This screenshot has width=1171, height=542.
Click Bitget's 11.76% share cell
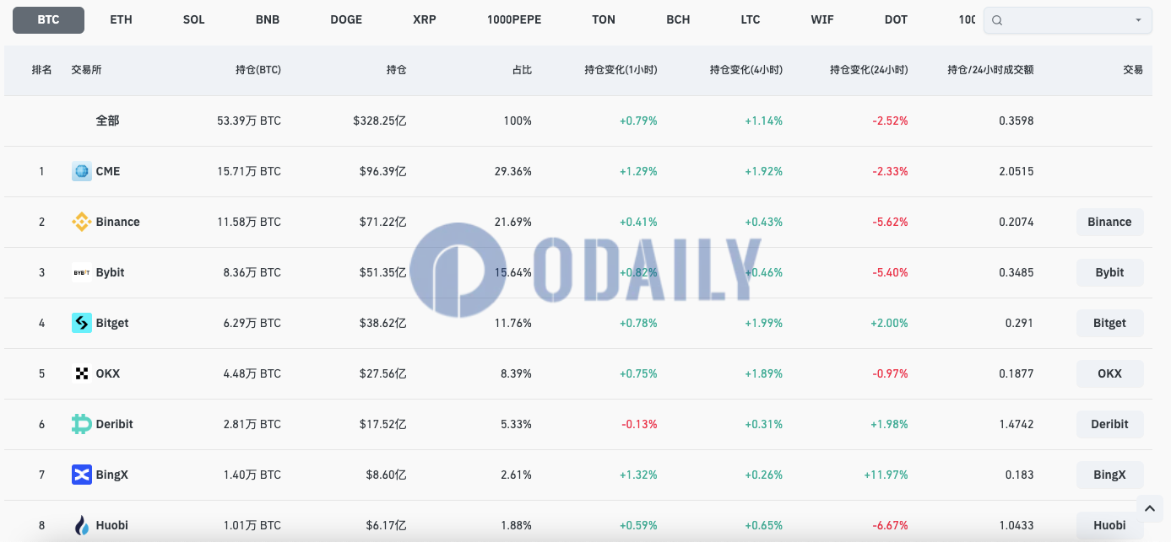tap(512, 323)
